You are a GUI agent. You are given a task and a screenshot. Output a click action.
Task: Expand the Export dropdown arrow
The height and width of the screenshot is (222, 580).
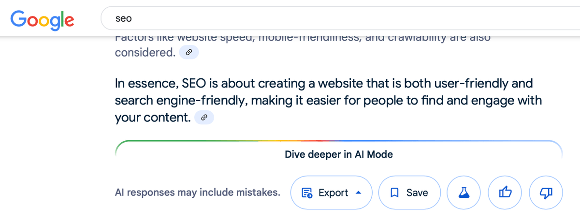[358, 192]
